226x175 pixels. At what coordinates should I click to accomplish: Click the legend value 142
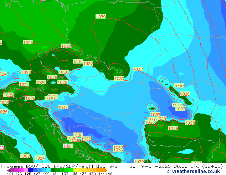pos(109,174)
